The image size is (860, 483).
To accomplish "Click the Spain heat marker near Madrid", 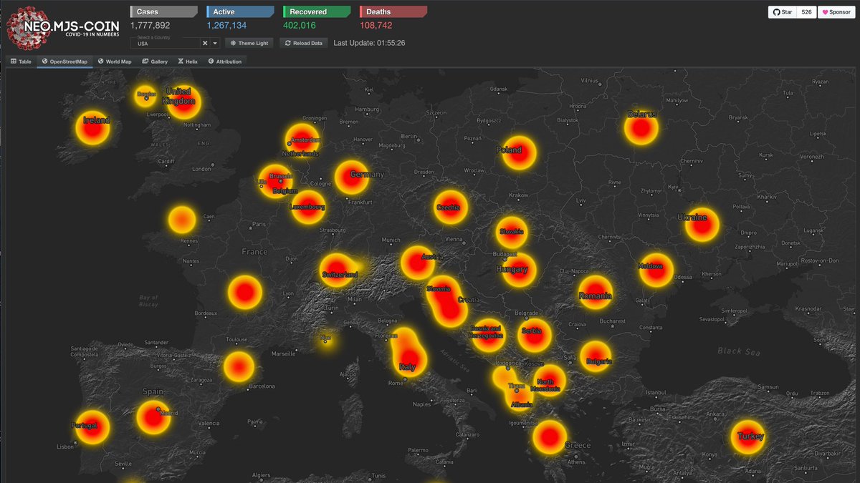I will click(x=153, y=419).
